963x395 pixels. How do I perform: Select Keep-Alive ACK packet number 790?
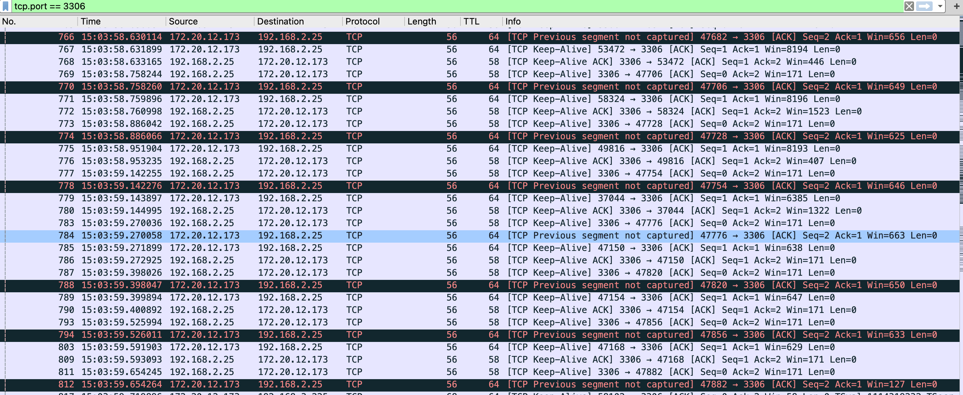pos(374,310)
